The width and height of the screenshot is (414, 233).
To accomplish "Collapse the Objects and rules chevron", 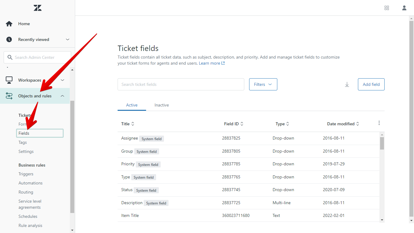I will coord(62,96).
